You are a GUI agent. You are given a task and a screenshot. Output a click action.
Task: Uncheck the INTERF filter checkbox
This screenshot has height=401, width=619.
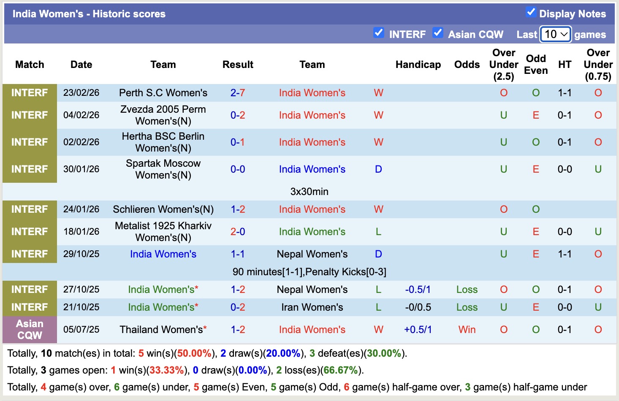point(378,33)
